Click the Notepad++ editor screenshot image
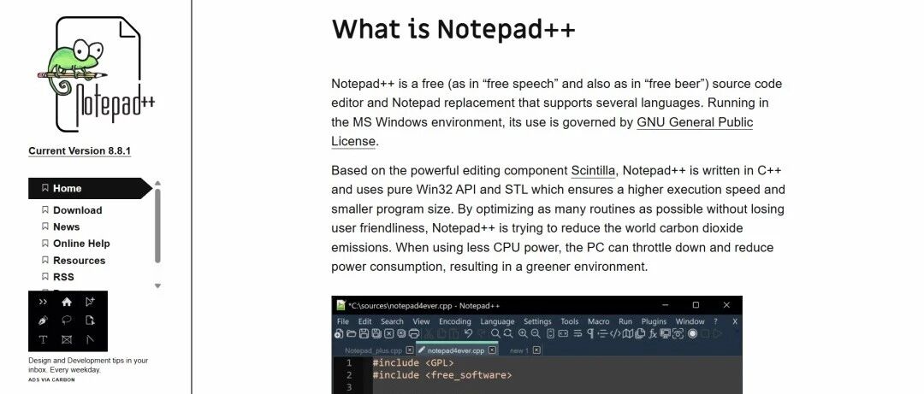The width and height of the screenshot is (924, 394). [x=536, y=345]
